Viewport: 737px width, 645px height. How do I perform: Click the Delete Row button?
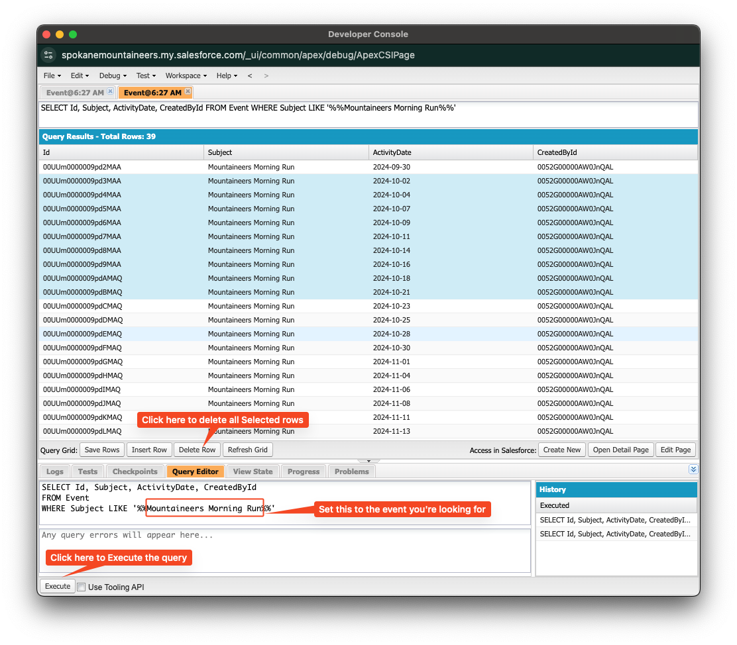click(197, 450)
